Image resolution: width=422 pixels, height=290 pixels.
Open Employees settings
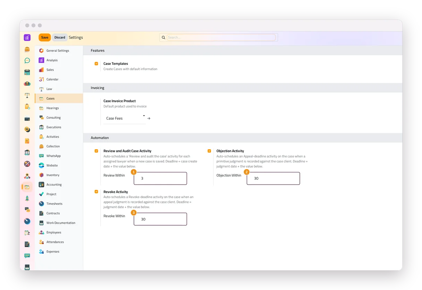59,232
